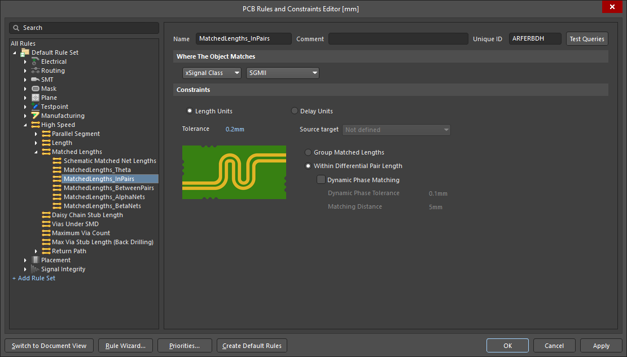Click the Mask category icon
Image resolution: width=627 pixels, height=357 pixels.
click(35, 89)
